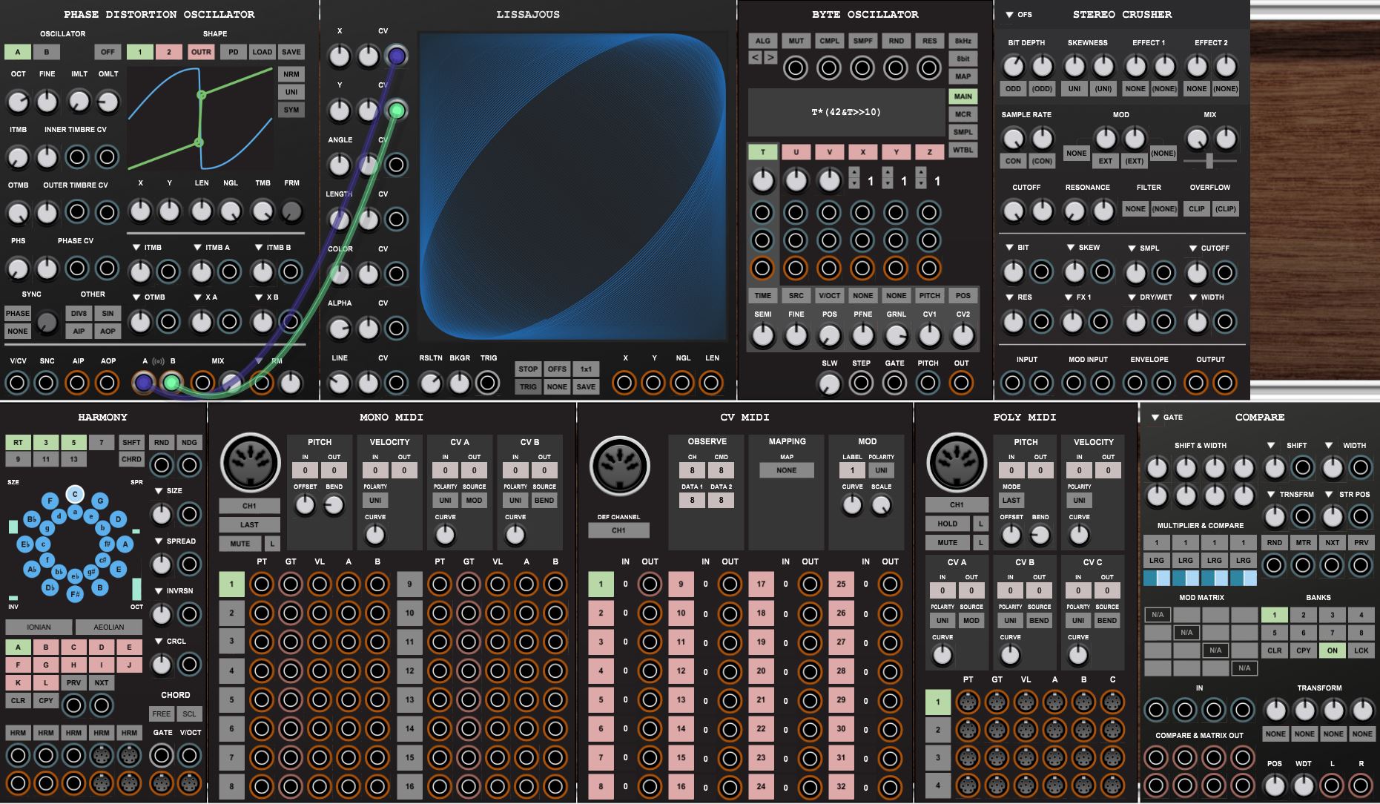This screenshot has height=804, width=1380.
Task: Expand the X B section
Action: pos(258,297)
